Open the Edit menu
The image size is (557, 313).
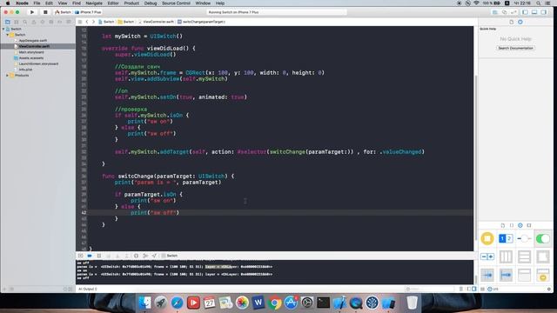tap(49, 3)
